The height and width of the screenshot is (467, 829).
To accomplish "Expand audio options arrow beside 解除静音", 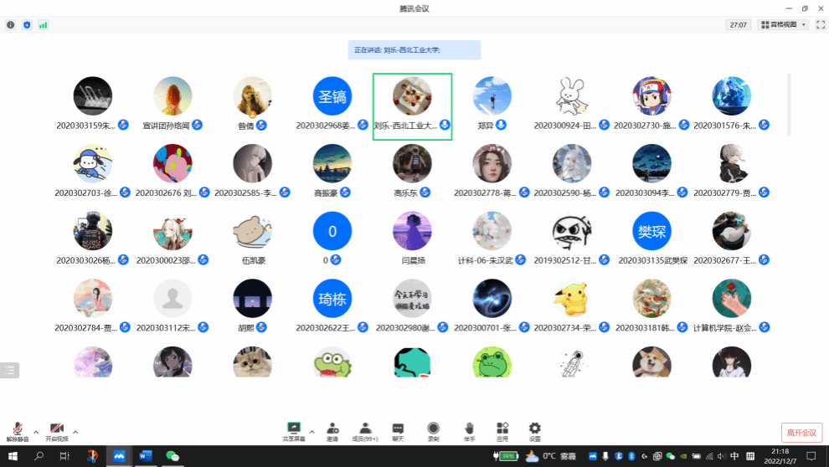I will (x=35, y=432).
